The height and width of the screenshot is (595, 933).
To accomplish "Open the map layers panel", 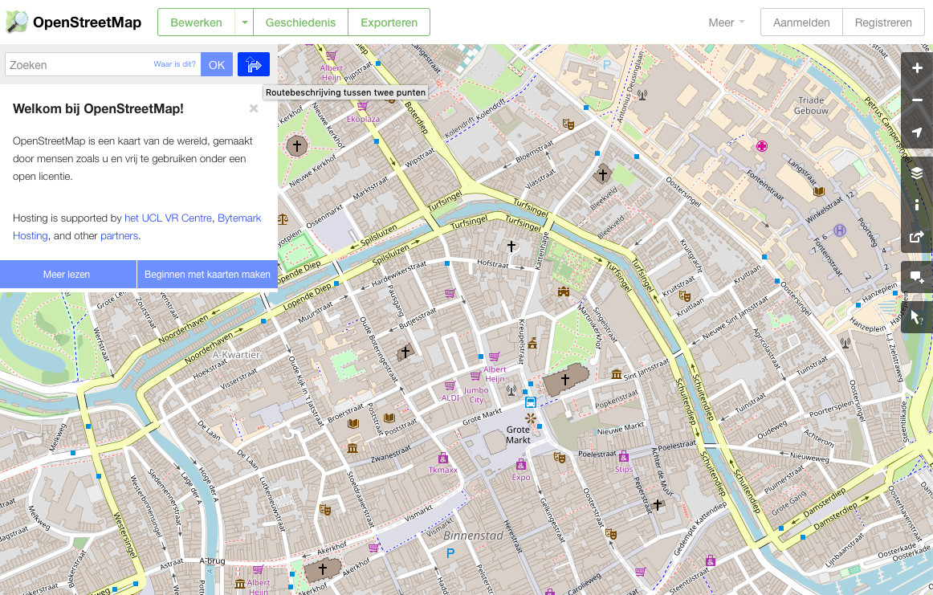I will (917, 173).
